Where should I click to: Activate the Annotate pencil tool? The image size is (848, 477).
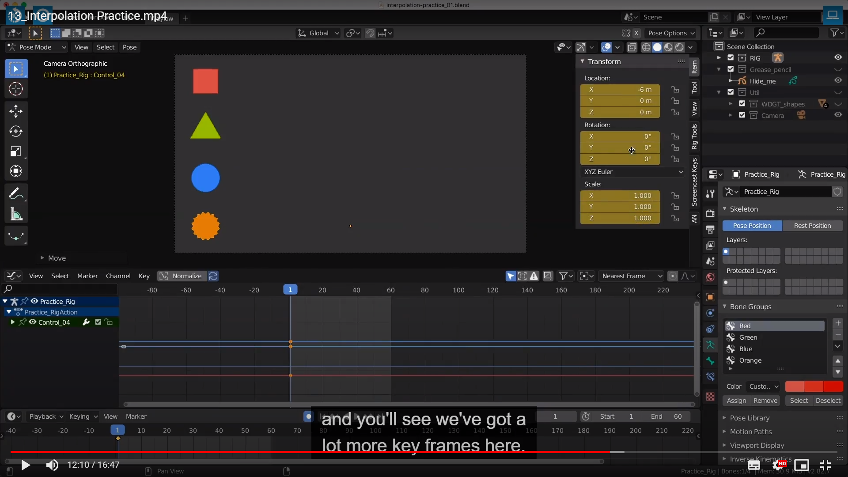click(16, 193)
